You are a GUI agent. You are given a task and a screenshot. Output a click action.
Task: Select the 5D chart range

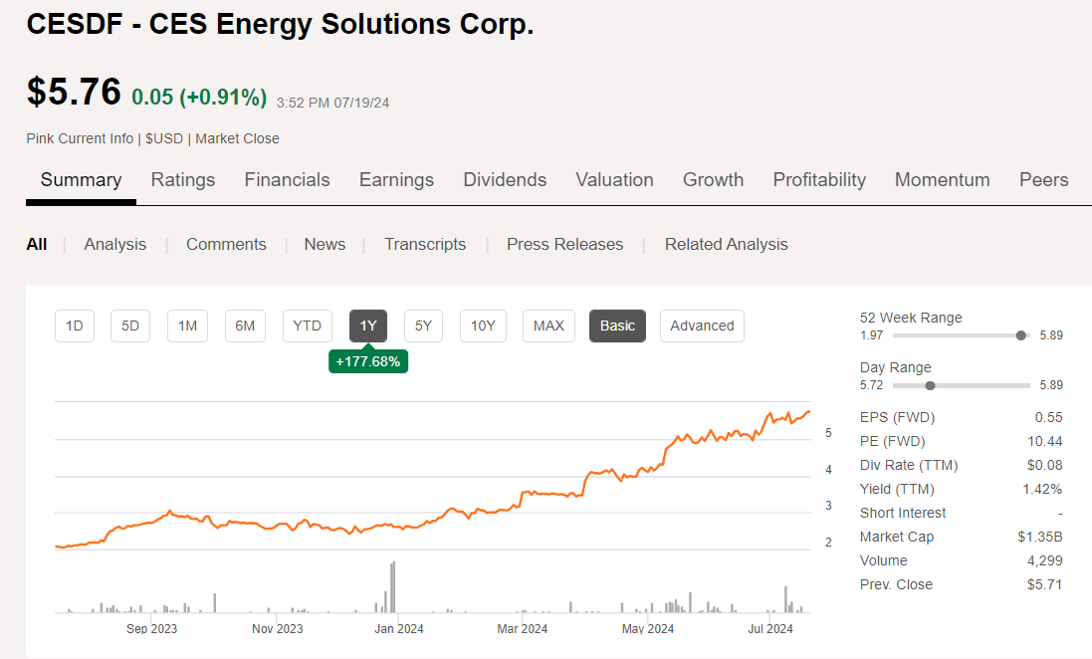129,326
